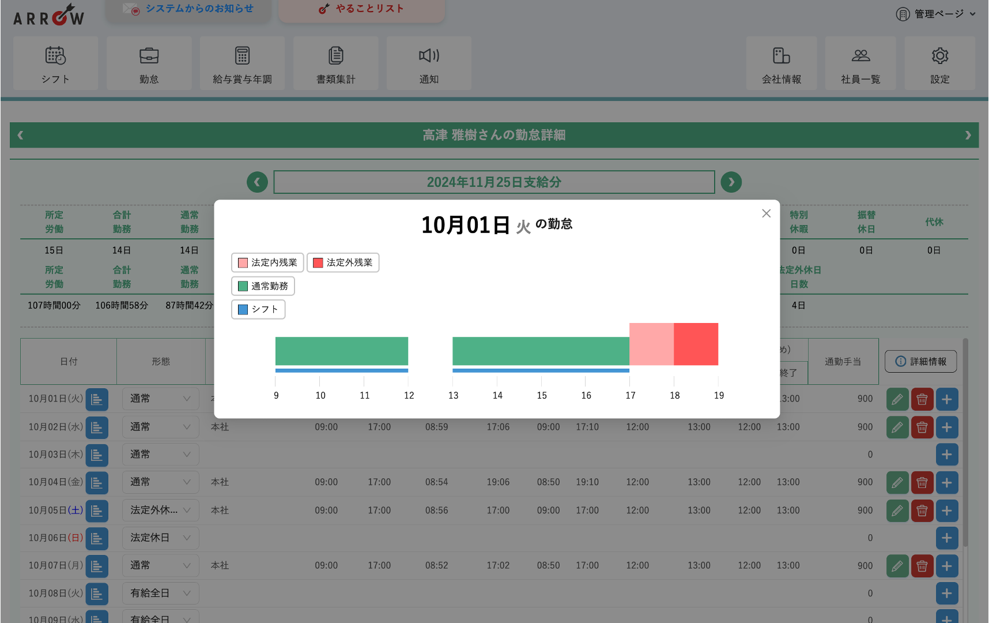Open the 給与賞与年調 menu
Viewport: 989px width, 623px height.
(x=242, y=63)
